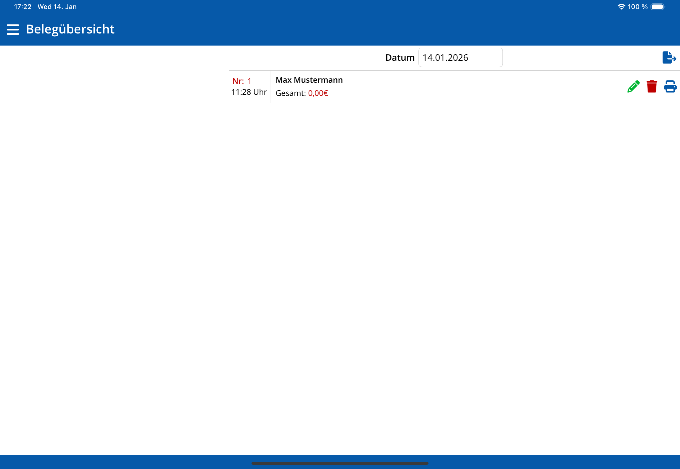Delete receipt with red trash icon

click(652, 86)
